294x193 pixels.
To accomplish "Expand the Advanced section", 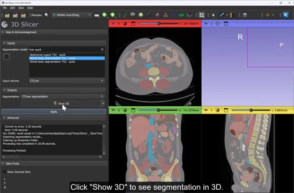I will pyautogui.click(x=54, y=118).
